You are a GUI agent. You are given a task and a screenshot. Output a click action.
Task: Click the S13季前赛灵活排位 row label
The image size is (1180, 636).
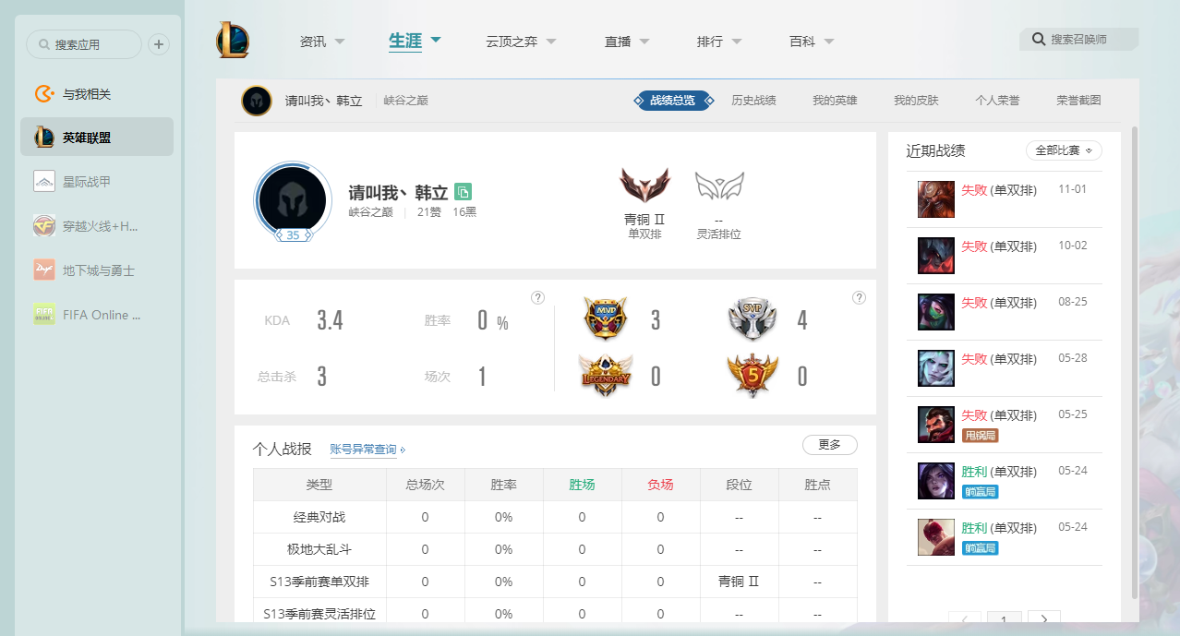click(x=319, y=614)
